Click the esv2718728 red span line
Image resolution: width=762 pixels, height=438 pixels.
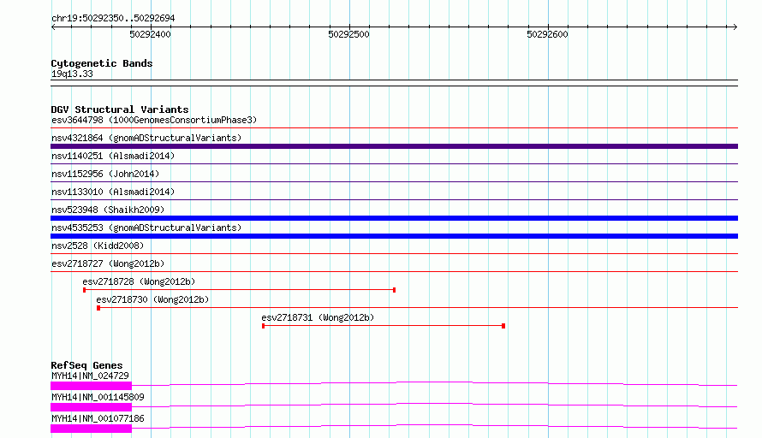[x=239, y=290]
